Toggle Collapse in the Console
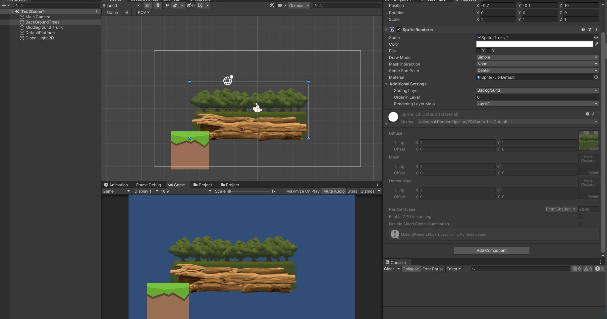Image resolution: width=607 pixels, height=319 pixels. pos(411,269)
